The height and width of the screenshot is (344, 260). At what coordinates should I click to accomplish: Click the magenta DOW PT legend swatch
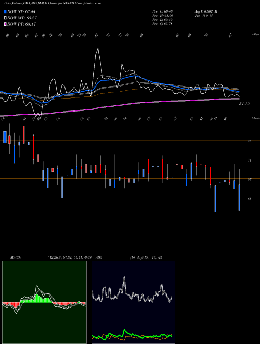(5, 24)
